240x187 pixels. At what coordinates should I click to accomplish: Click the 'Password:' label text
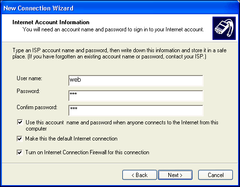[28, 91]
